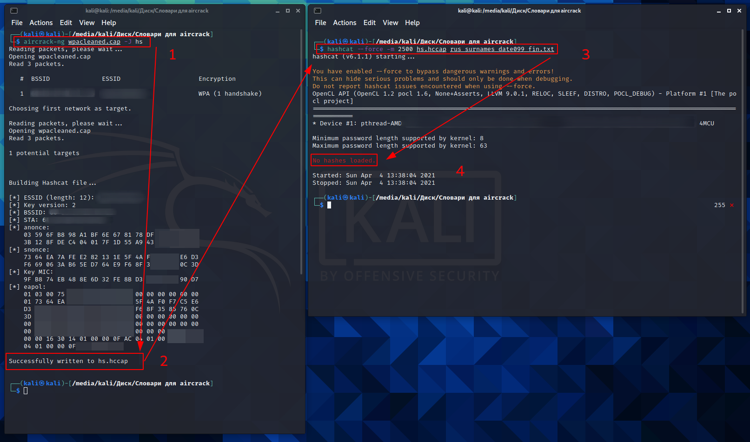The image size is (750, 442).
Task: Open the File menu in right terminal
Action: click(320, 23)
